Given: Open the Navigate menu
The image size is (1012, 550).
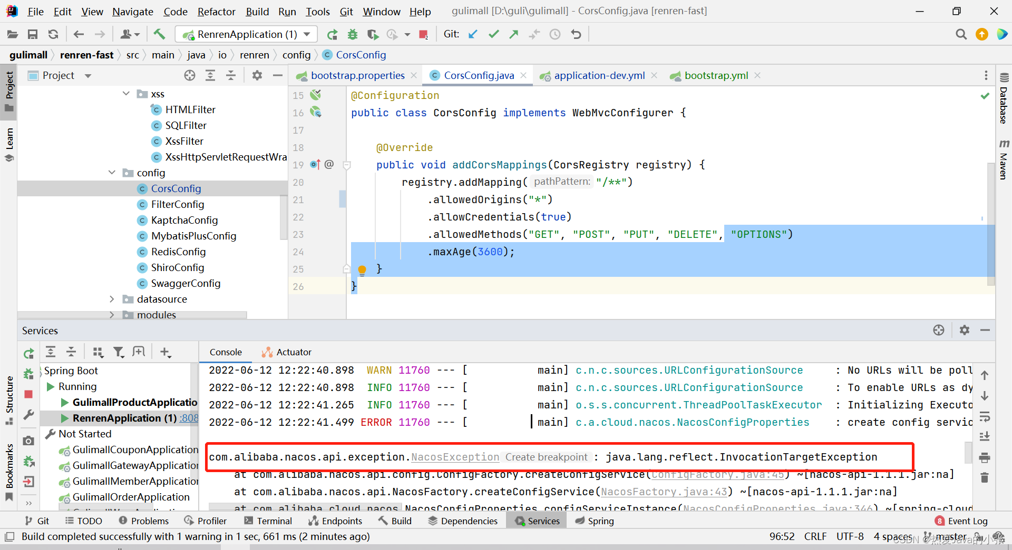Looking at the screenshot, I should 133,12.
